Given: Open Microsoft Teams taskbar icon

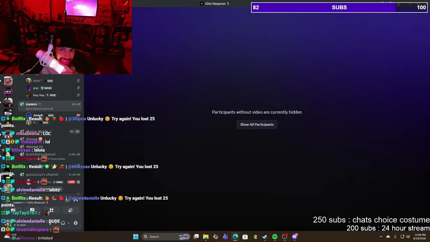Looking at the screenshot, I should click(225, 237).
